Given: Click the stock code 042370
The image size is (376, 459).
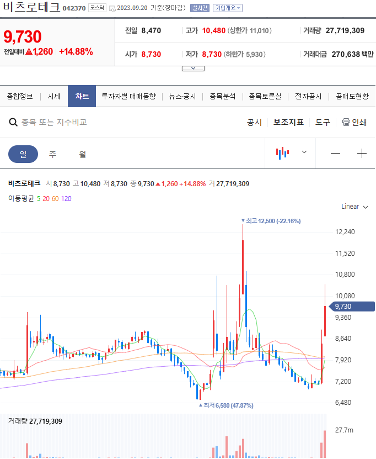Looking at the screenshot, I should (74, 8).
